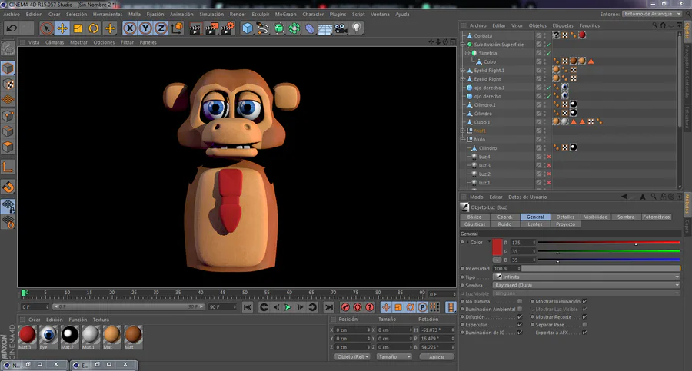Open the Objeto (Rel) coordinate dropdown
The image size is (692, 371).
pos(351,356)
